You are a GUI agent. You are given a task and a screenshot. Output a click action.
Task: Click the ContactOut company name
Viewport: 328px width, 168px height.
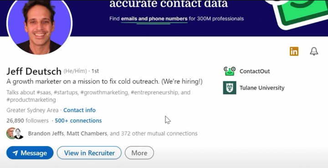click(x=255, y=71)
